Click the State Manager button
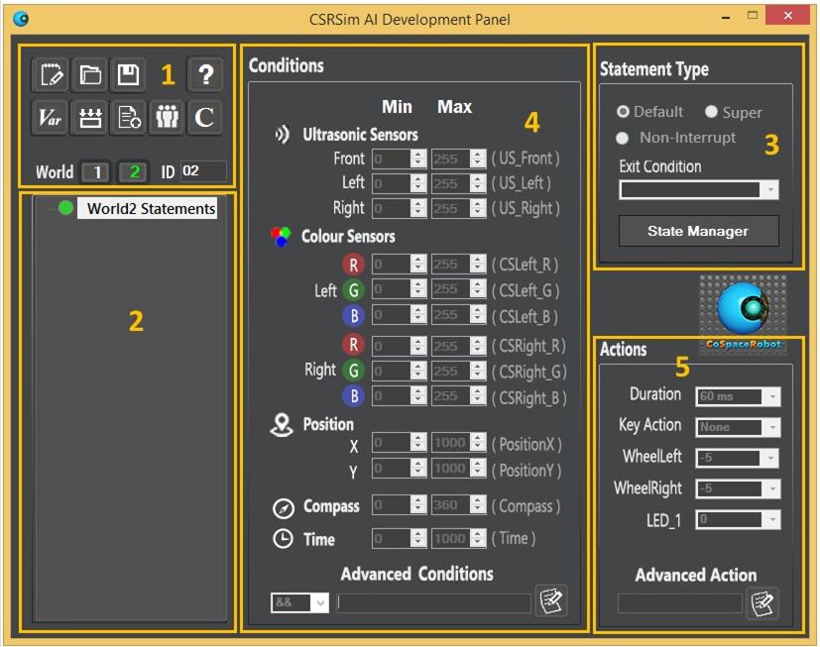This screenshot has height=647, width=820. point(698,231)
